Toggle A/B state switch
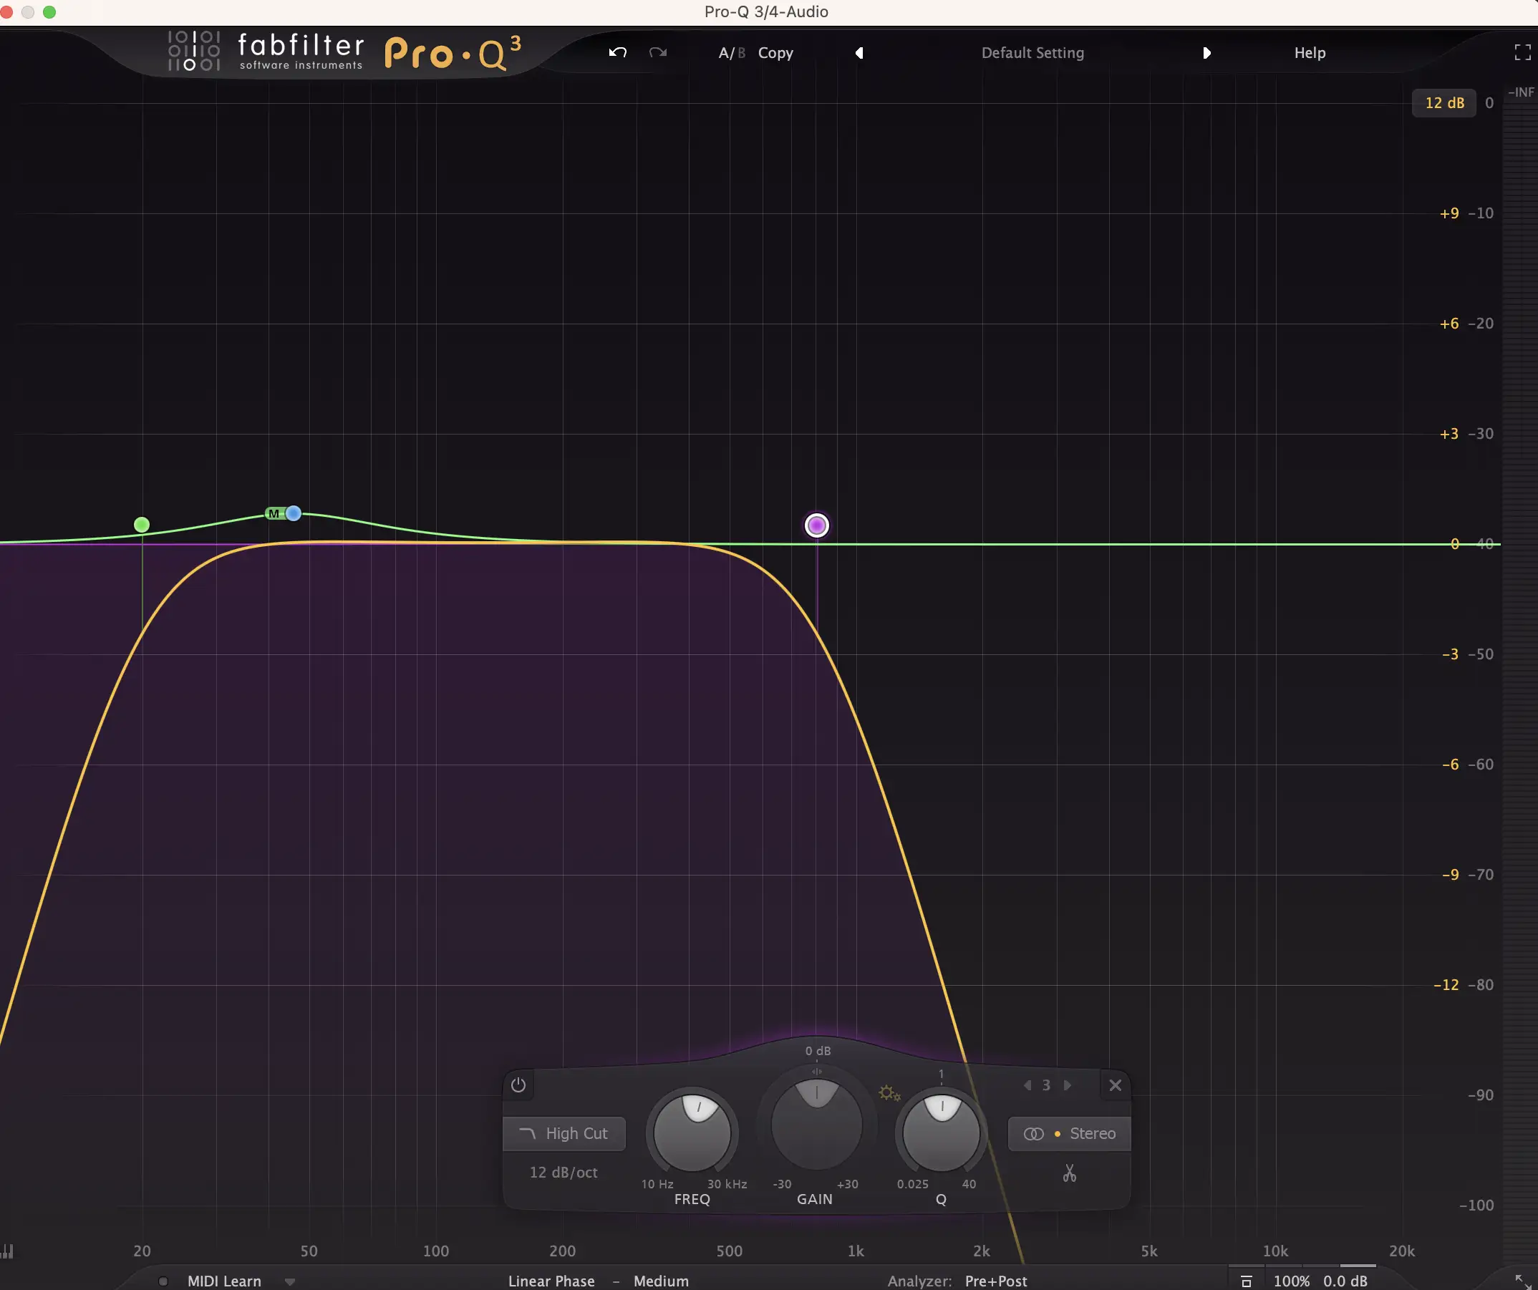The image size is (1538, 1290). 731,53
